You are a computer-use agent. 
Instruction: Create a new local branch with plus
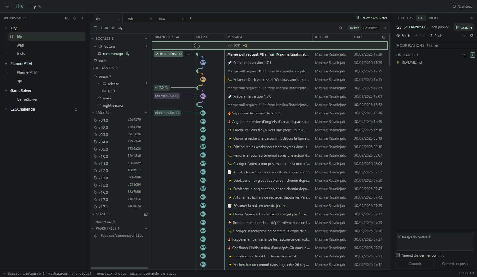[146, 38]
